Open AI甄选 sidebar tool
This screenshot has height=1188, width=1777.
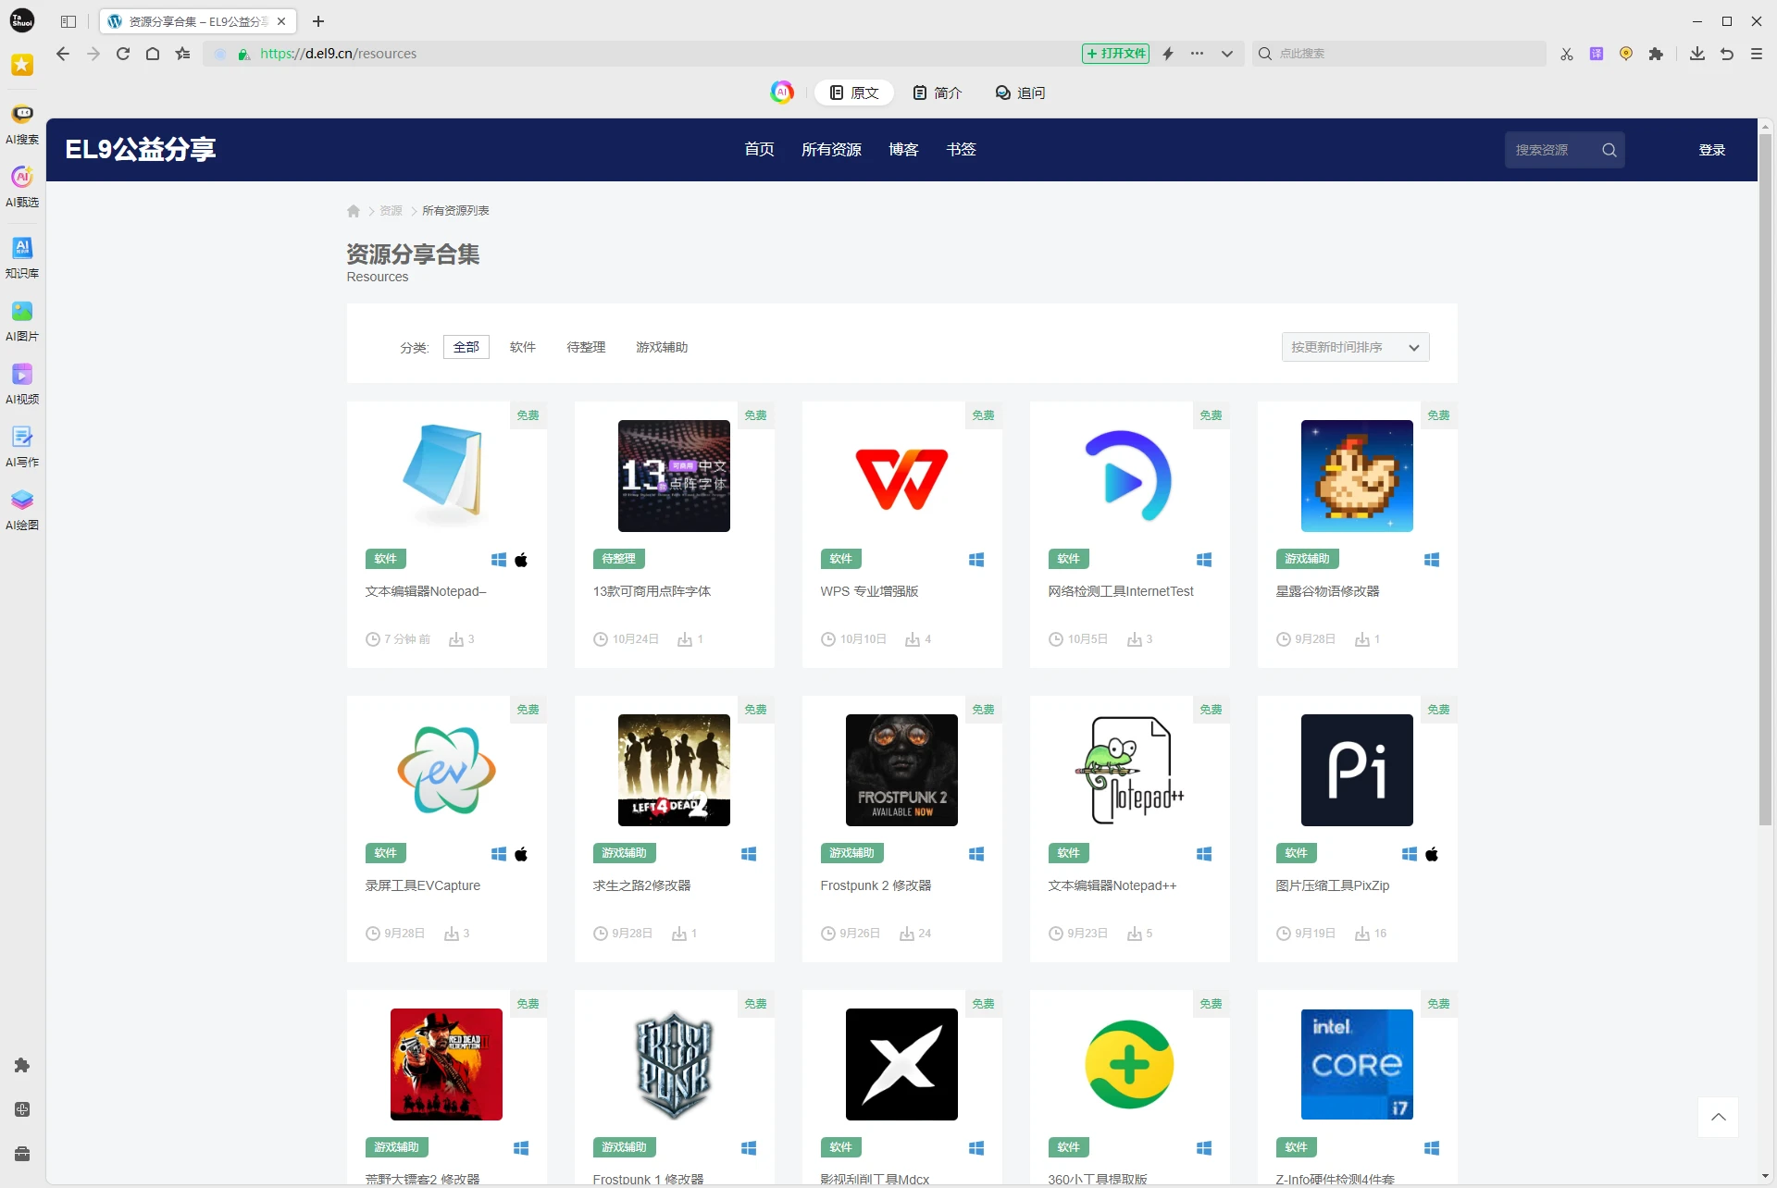(x=22, y=187)
